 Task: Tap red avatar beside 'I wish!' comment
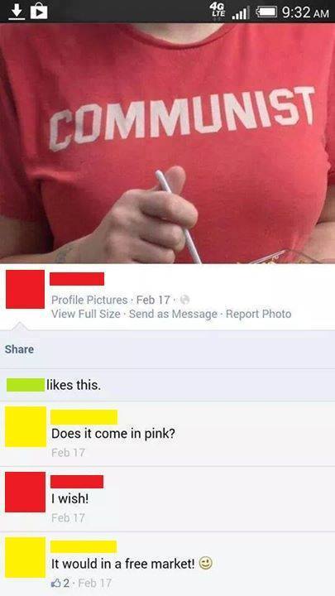pyautogui.click(x=25, y=492)
